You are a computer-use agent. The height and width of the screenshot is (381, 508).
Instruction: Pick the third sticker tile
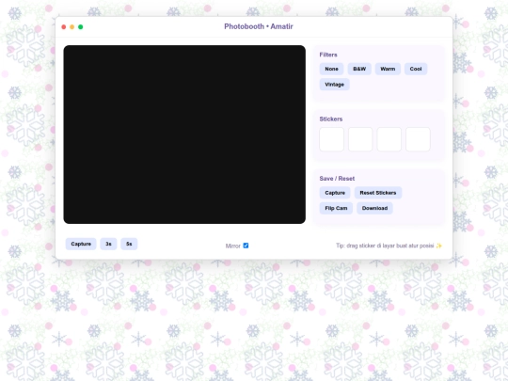pos(389,139)
